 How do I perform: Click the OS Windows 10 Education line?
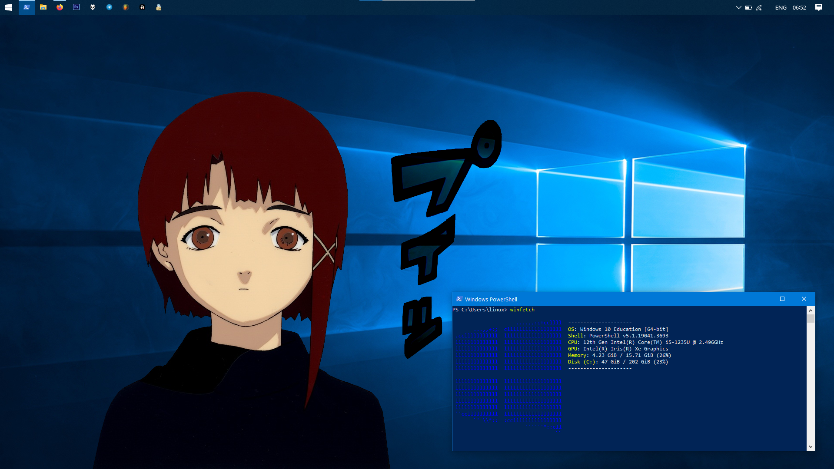618,329
